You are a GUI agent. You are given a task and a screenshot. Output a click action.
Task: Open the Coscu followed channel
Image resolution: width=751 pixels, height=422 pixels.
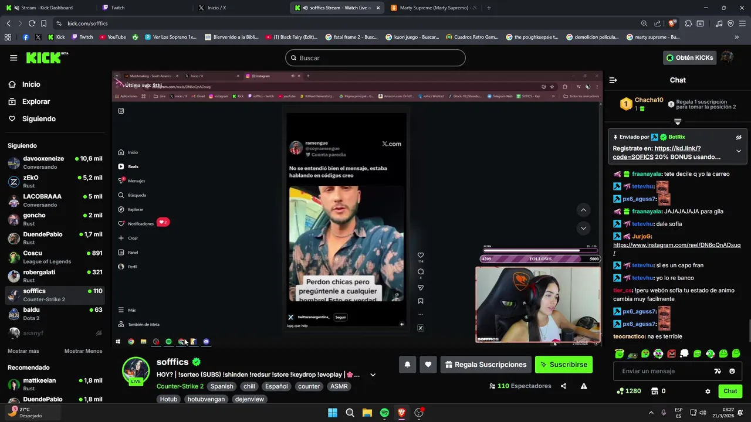(x=55, y=257)
